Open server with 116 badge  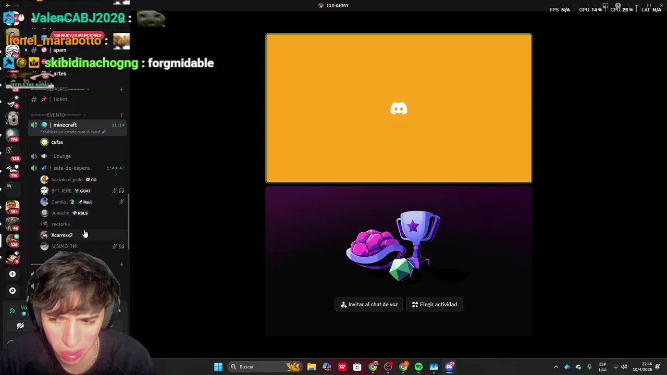(x=13, y=170)
